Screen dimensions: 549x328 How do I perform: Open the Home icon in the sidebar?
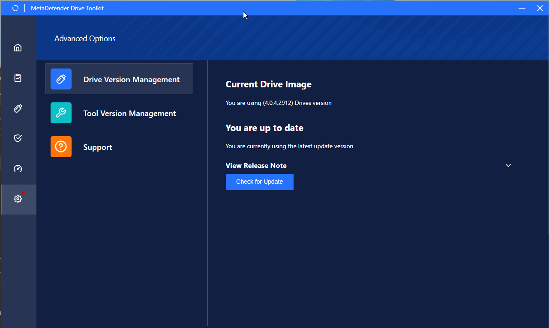(x=18, y=48)
